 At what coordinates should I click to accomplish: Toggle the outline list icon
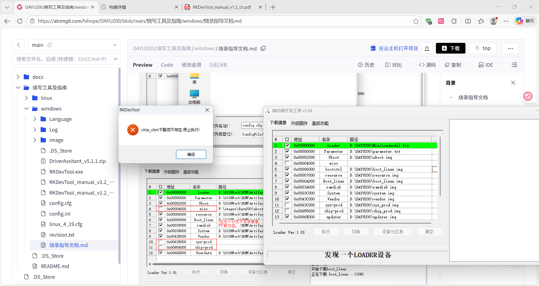(x=514, y=65)
